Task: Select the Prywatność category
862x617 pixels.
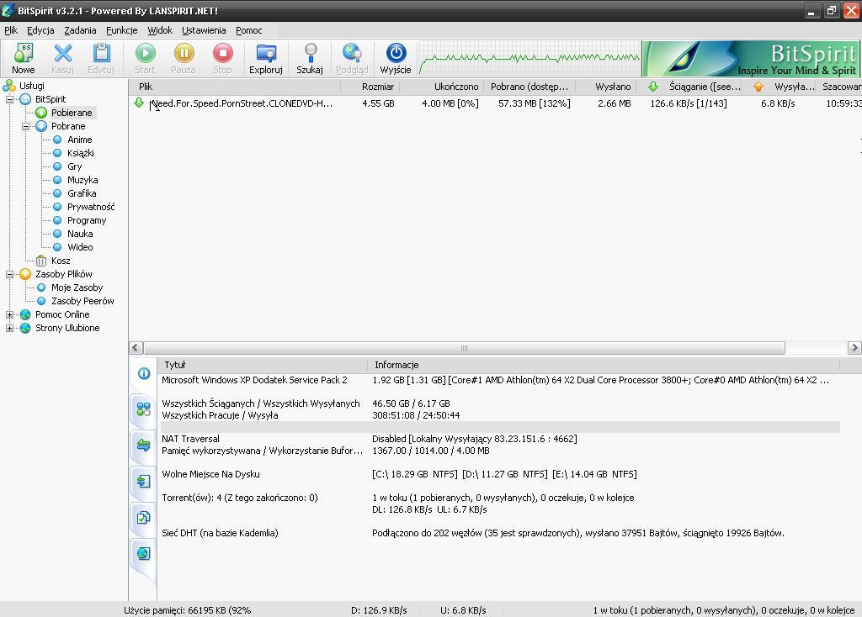Action: pos(91,207)
